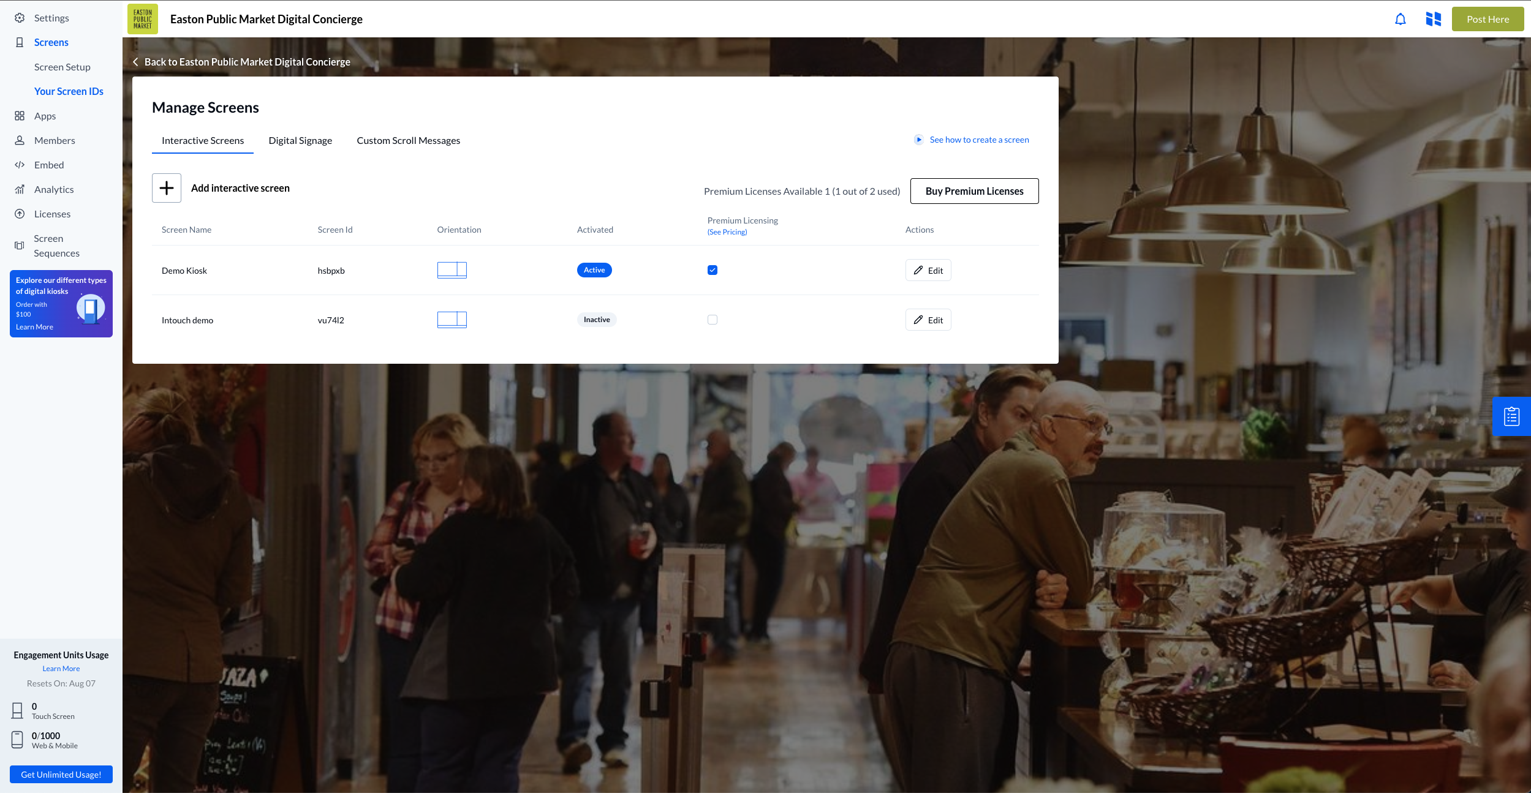Click the Easton Public Market logo

[143, 19]
